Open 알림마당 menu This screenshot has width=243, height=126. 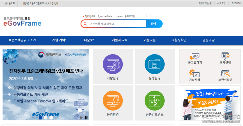click(x=209, y=40)
